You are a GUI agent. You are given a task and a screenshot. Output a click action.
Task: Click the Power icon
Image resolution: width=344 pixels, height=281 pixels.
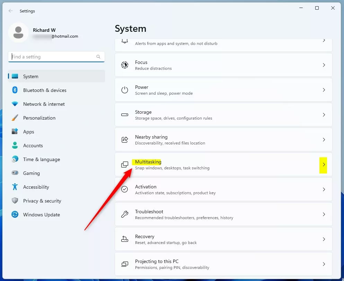125,90
